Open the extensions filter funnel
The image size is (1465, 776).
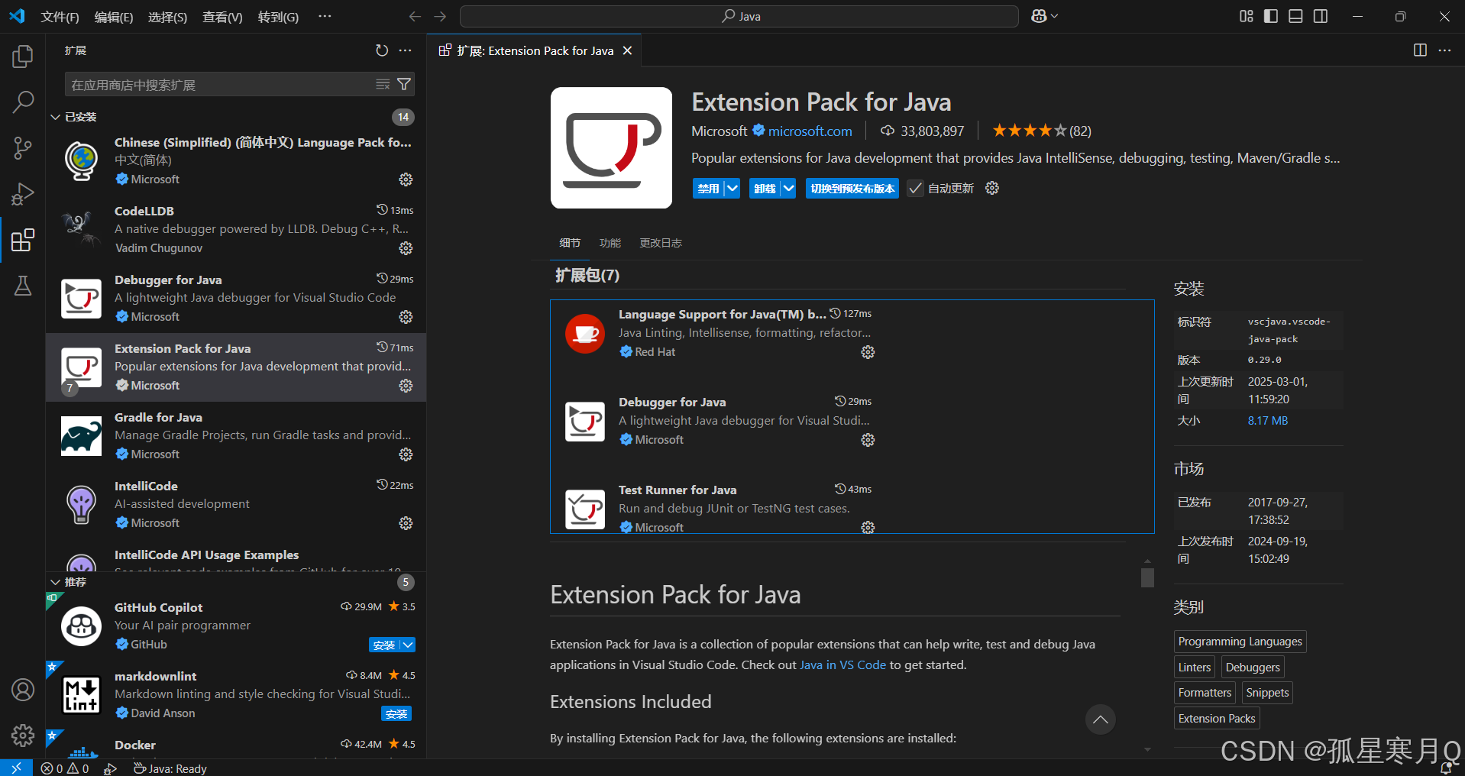[404, 85]
